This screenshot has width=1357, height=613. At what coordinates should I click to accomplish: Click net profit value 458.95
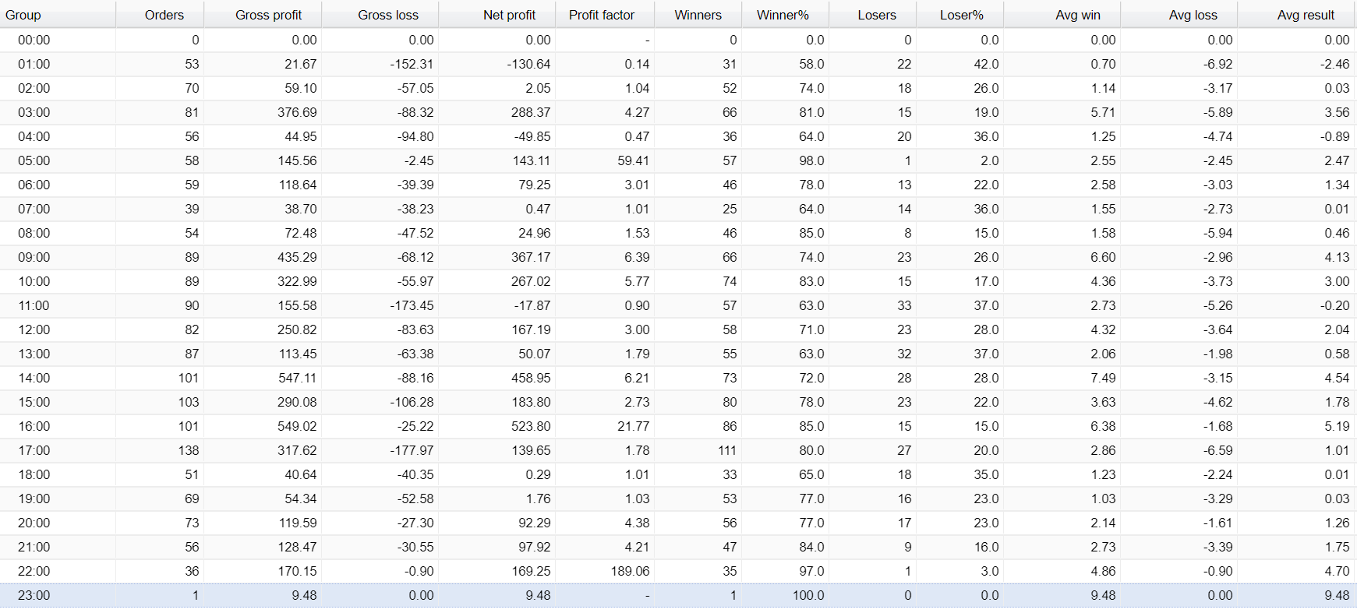pyautogui.click(x=531, y=378)
